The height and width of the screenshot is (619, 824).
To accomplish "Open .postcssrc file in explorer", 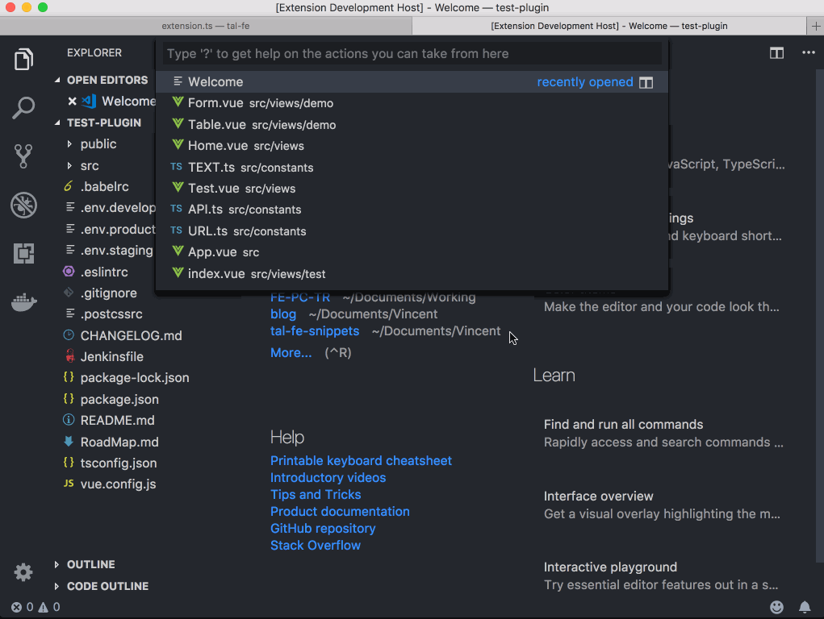I will click(111, 314).
